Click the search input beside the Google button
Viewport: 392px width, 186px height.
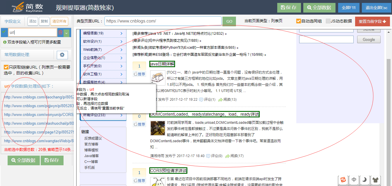pos(326,39)
